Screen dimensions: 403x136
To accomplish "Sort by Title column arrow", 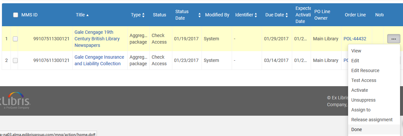I will tap(87, 15).
